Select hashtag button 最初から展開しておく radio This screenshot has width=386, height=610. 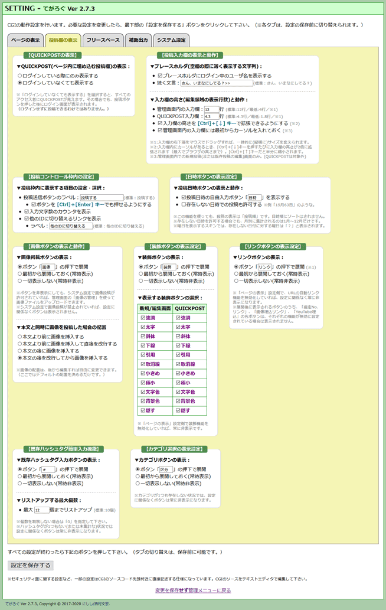click(20, 477)
